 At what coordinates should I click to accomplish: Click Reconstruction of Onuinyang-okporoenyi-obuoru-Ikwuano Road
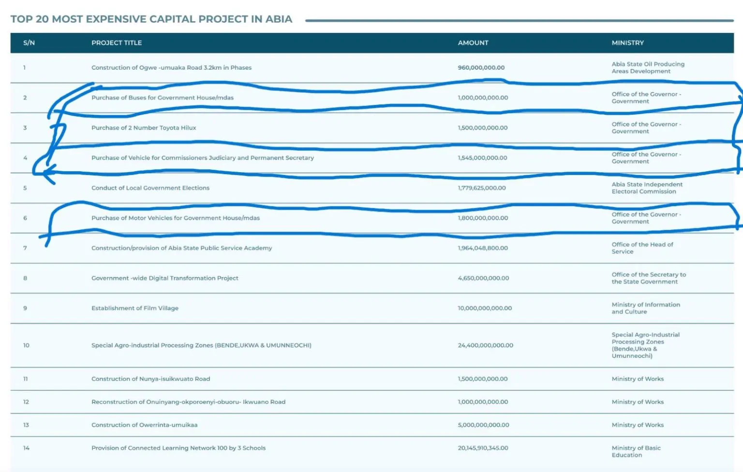[x=188, y=402]
